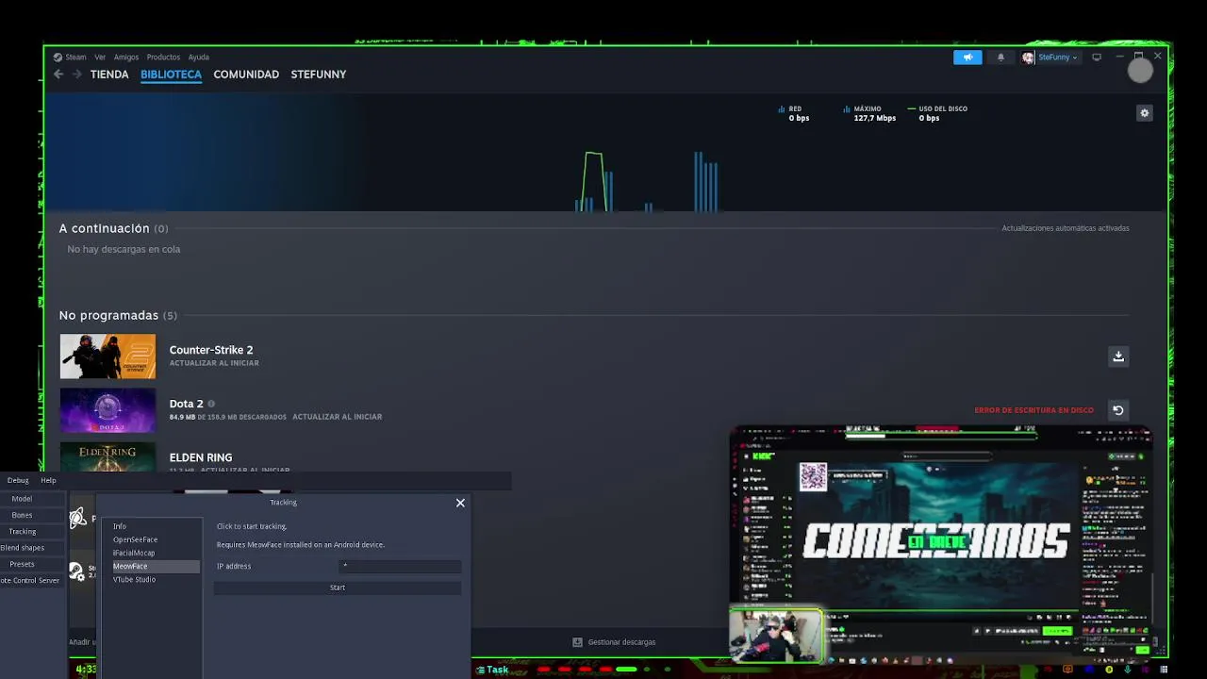Open the Ayuda menu

[198, 58]
